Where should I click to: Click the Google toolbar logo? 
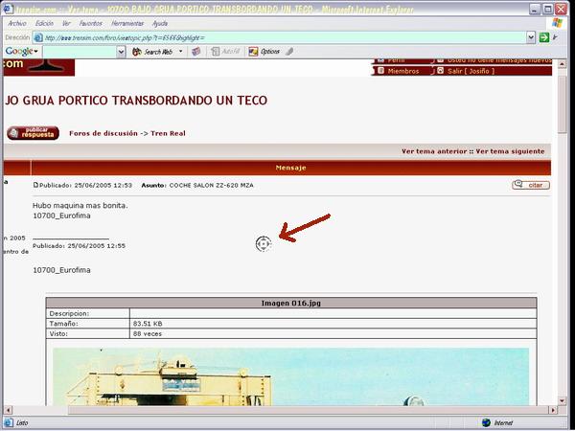pyautogui.click(x=19, y=52)
